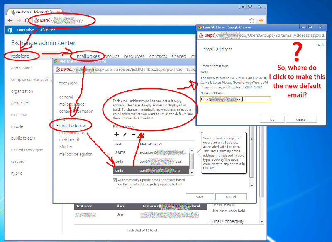
Task: Click '1 selected of 15 total' status text
Action: (142, 230)
